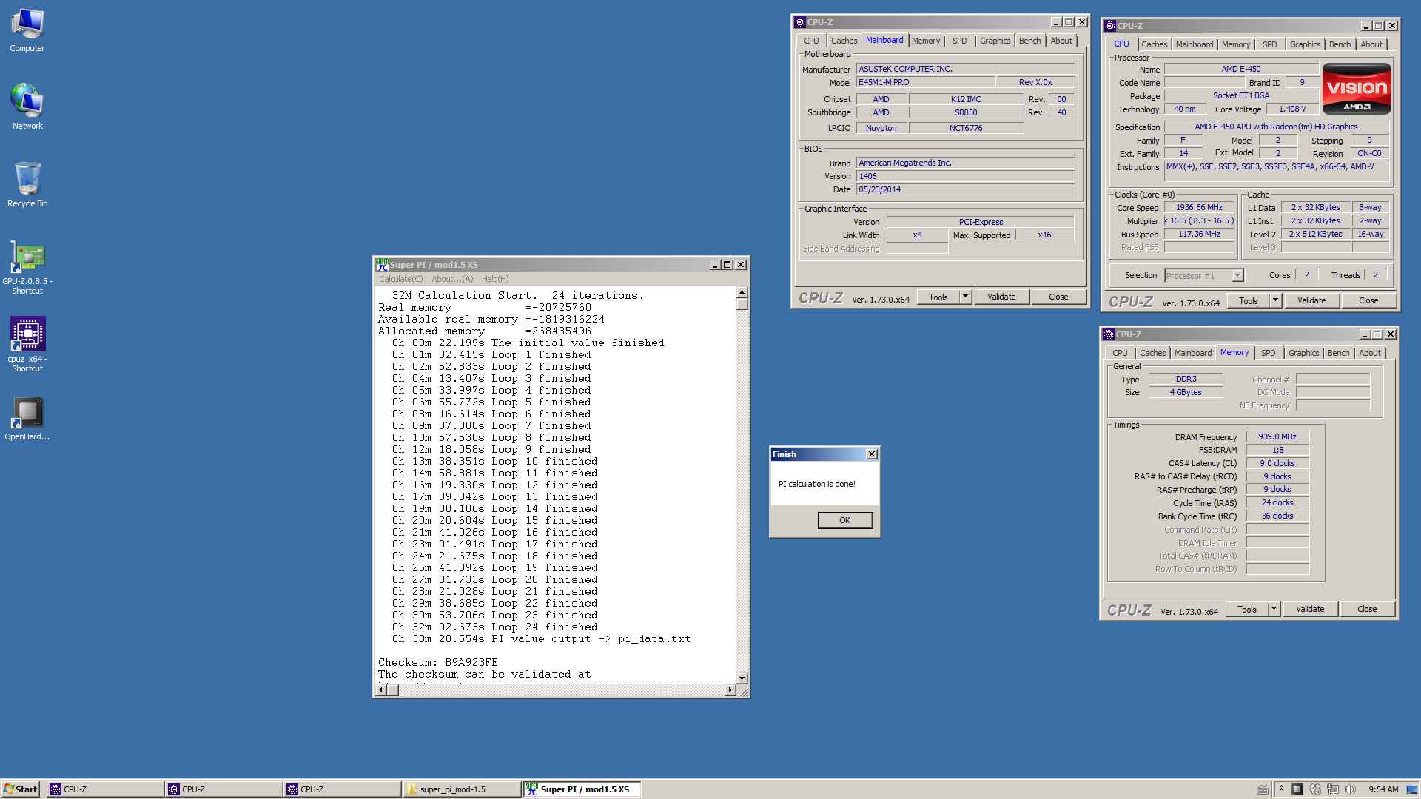Viewport: 1421px width, 799px height.
Task: Open Caches tab in Mainboard CPU-Z window
Action: click(x=844, y=41)
